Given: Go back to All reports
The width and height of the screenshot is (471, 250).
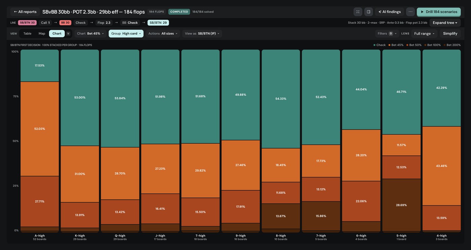Looking at the screenshot, I should click(25, 12).
